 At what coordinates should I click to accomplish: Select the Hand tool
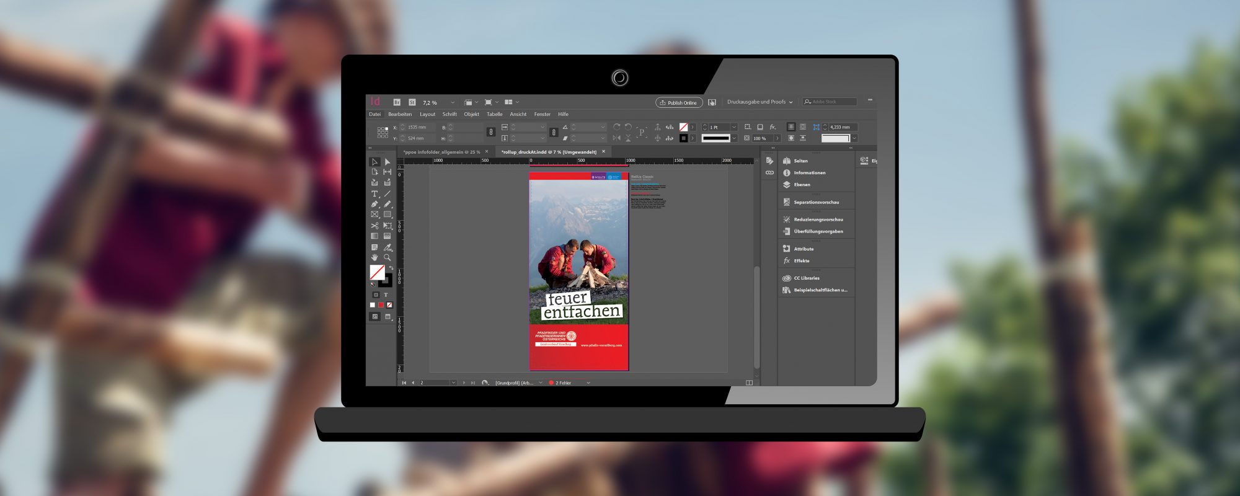click(374, 257)
